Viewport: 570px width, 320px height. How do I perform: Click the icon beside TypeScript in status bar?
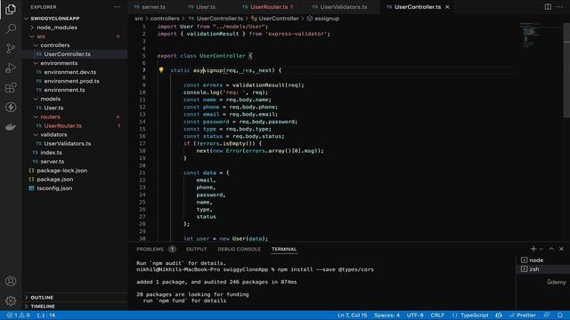[x=499, y=316]
